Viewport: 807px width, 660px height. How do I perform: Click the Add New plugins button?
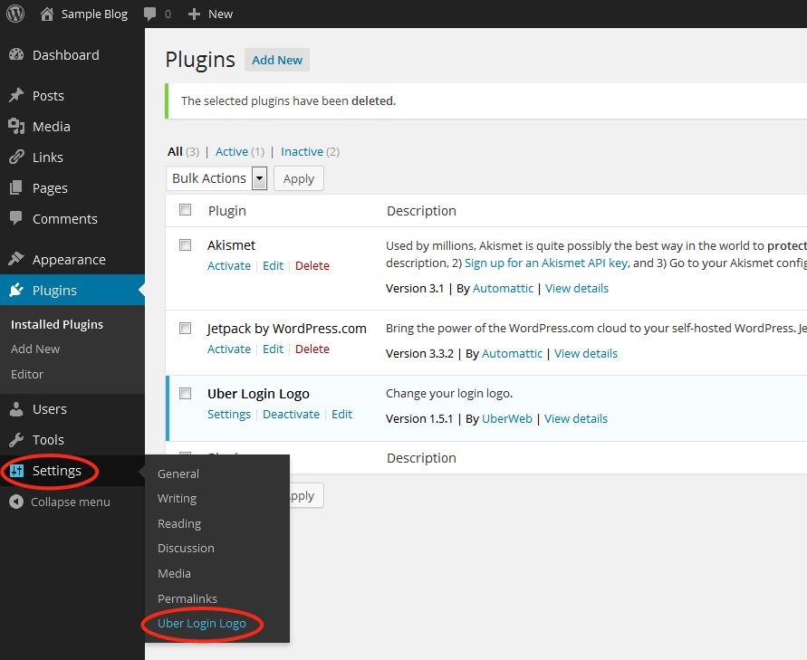[x=276, y=60]
